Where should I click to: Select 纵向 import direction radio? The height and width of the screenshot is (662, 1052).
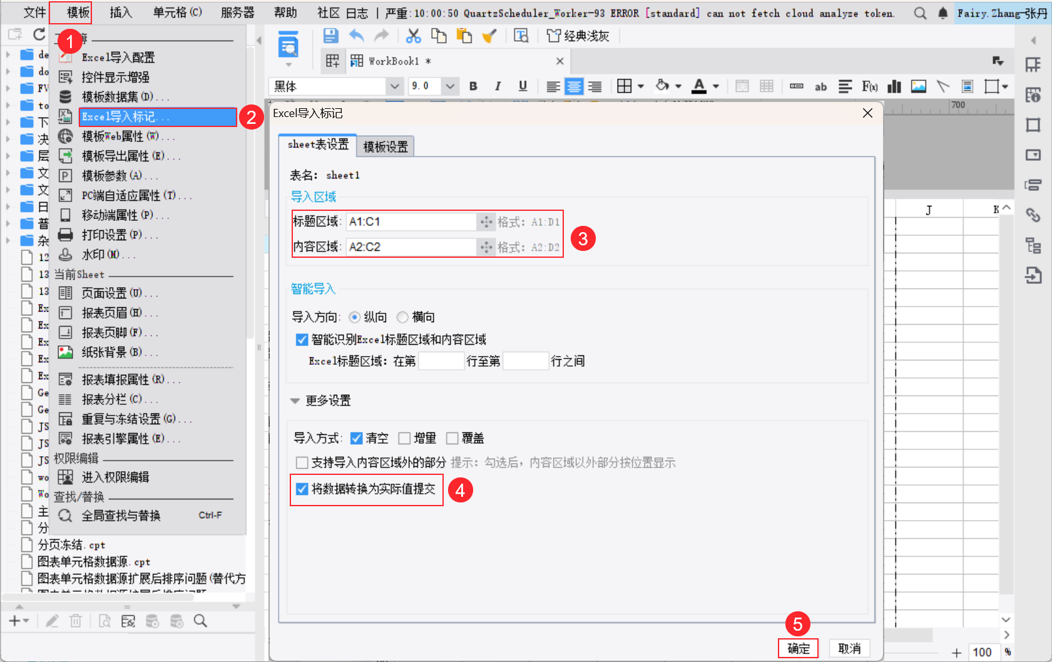(354, 317)
